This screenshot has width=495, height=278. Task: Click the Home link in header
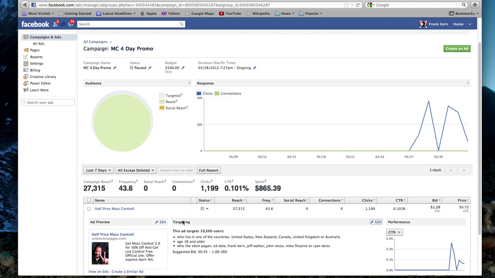click(x=458, y=24)
